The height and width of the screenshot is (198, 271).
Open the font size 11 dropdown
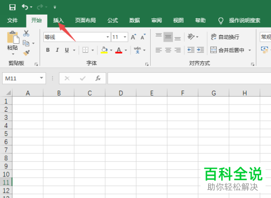[125, 37]
